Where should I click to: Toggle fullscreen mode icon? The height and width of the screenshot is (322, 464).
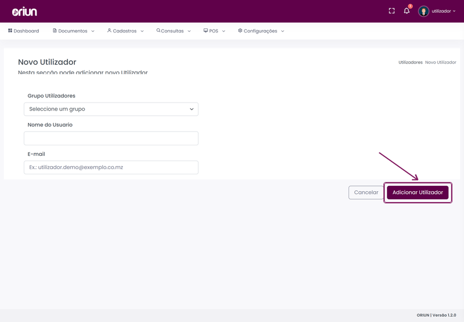coord(391,11)
